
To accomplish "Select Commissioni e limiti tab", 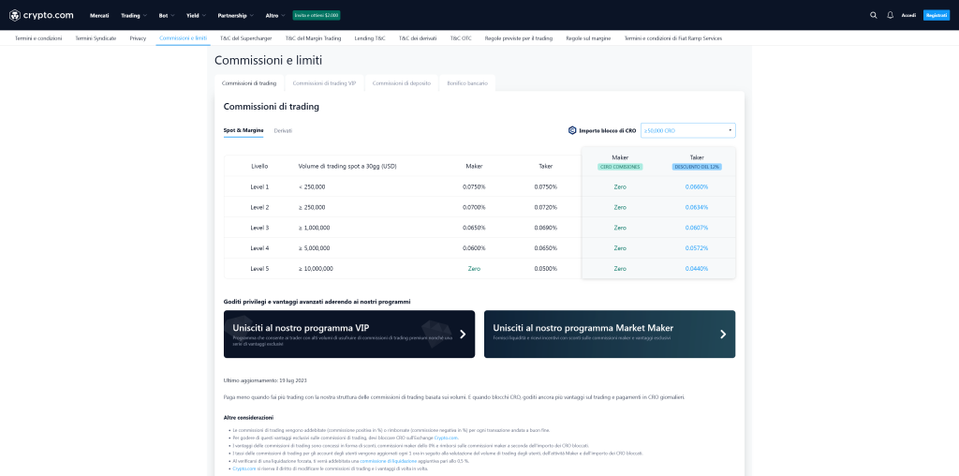I will click(x=183, y=37).
